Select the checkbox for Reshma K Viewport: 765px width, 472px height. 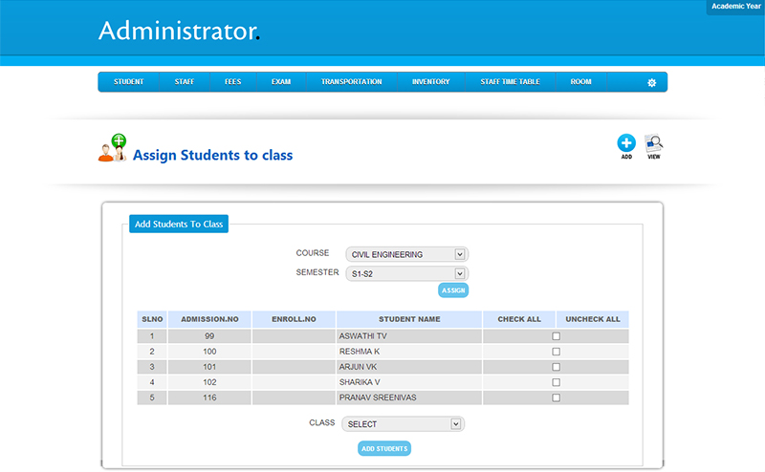point(556,352)
